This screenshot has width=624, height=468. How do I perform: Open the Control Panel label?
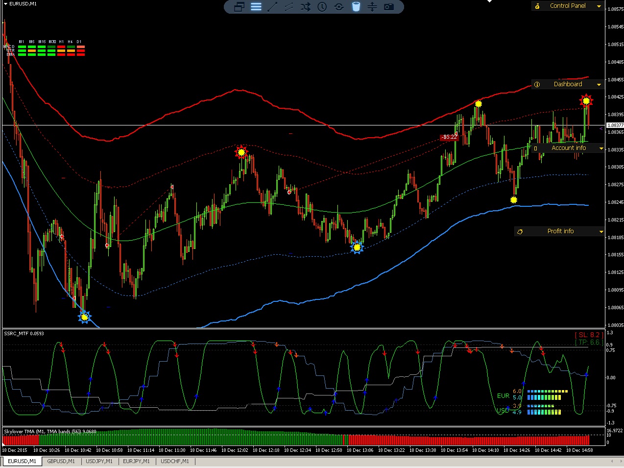coord(568,6)
